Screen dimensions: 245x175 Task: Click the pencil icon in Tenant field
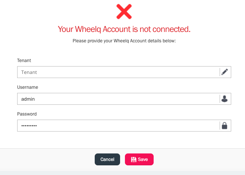tap(224, 72)
